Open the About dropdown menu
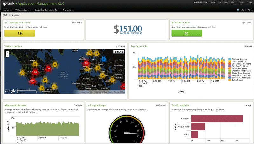Viewport: 254px width, 144px height. (x=7, y=10)
